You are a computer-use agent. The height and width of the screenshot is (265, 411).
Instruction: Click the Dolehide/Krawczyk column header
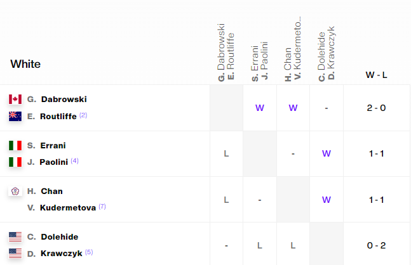327,56
